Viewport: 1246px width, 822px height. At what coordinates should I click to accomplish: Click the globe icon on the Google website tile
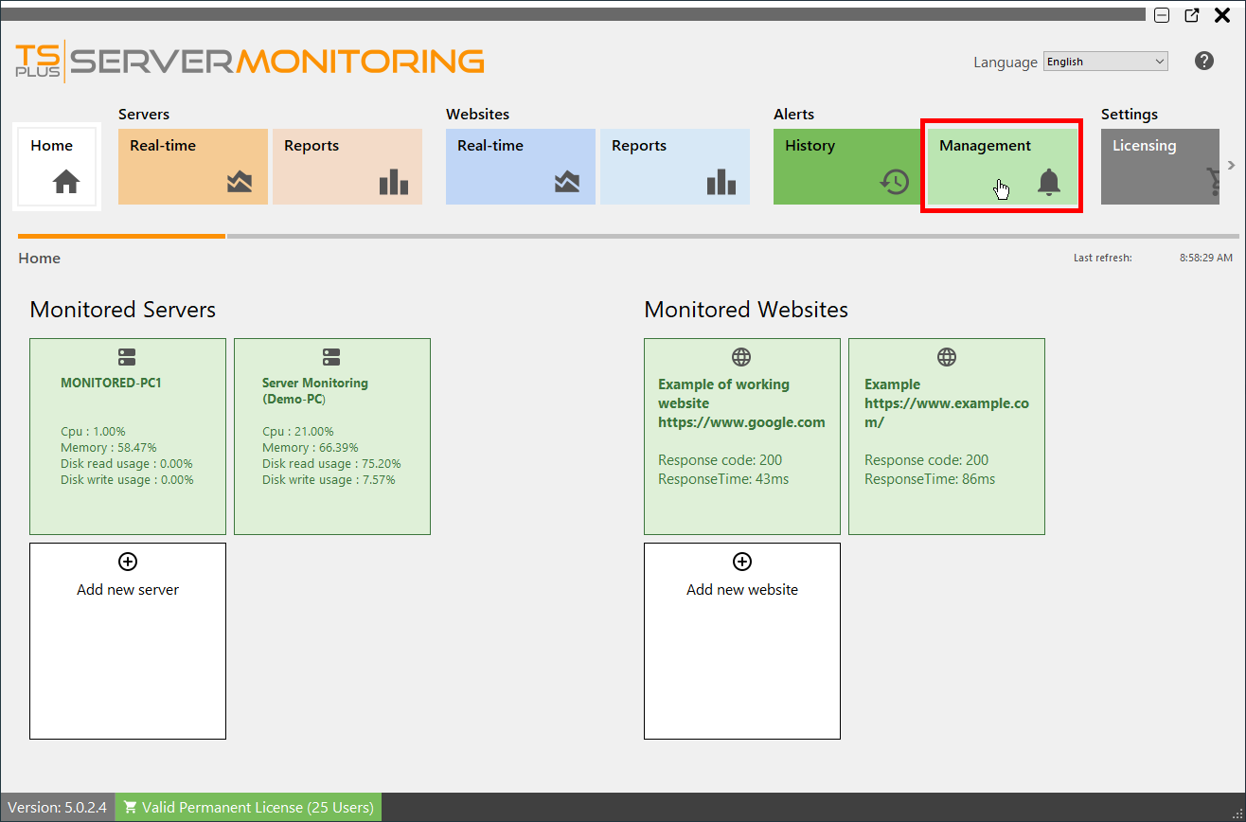[x=741, y=357]
